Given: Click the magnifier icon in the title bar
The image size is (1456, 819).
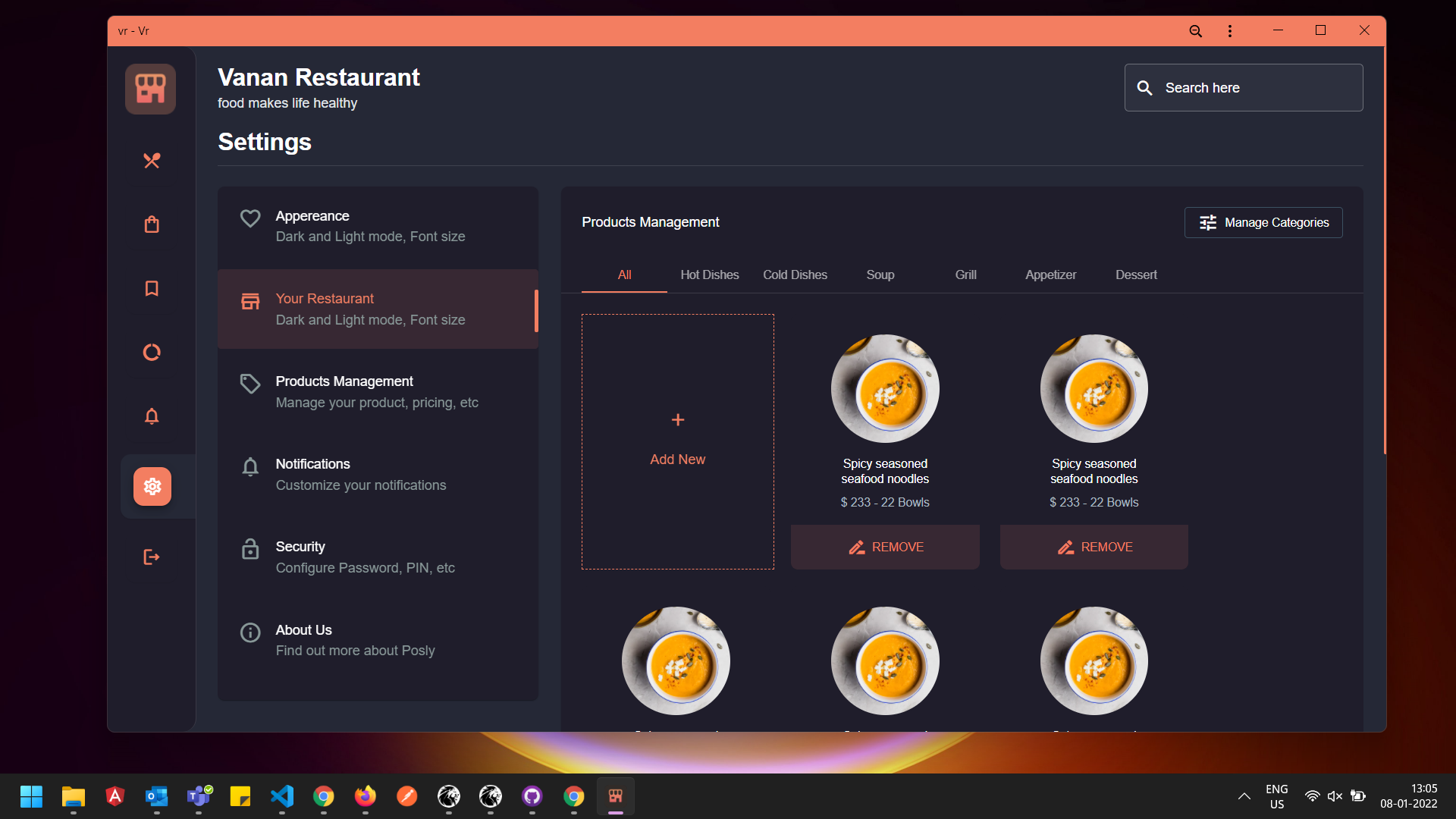Looking at the screenshot, I should [1195, 31].
